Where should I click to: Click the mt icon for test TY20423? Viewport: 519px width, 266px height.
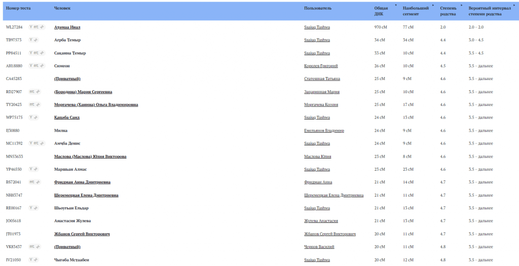[x=32, y=104]
